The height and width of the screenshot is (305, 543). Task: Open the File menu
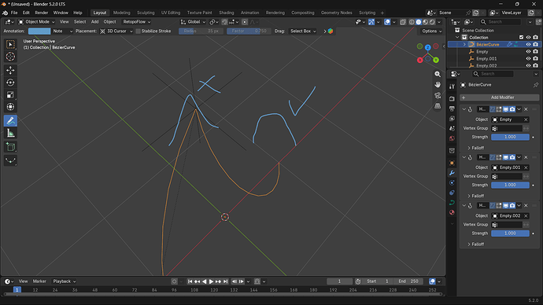14,13
